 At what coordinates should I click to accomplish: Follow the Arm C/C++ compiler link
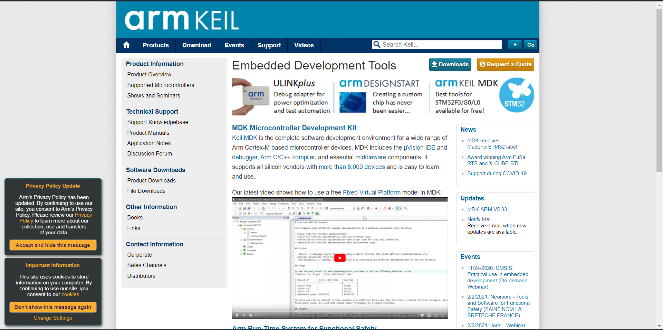tap(288, 157)
